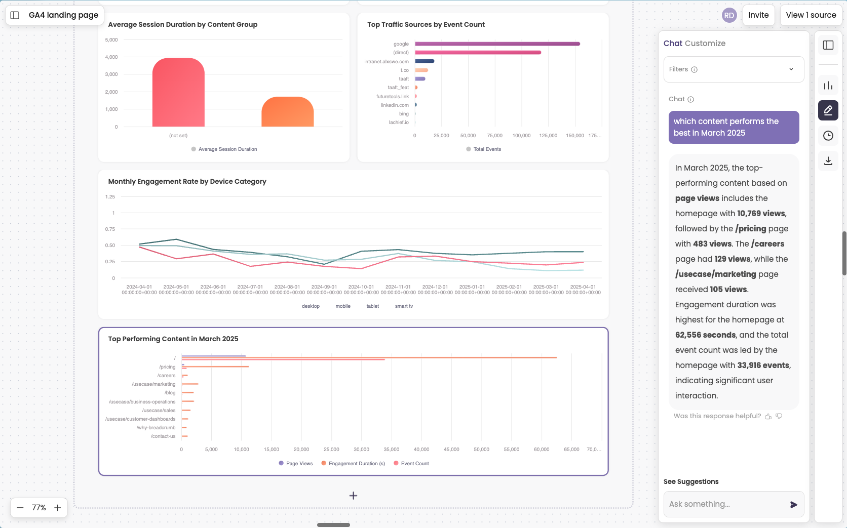
Task: Open View 1 source
Action: [811, 15]
